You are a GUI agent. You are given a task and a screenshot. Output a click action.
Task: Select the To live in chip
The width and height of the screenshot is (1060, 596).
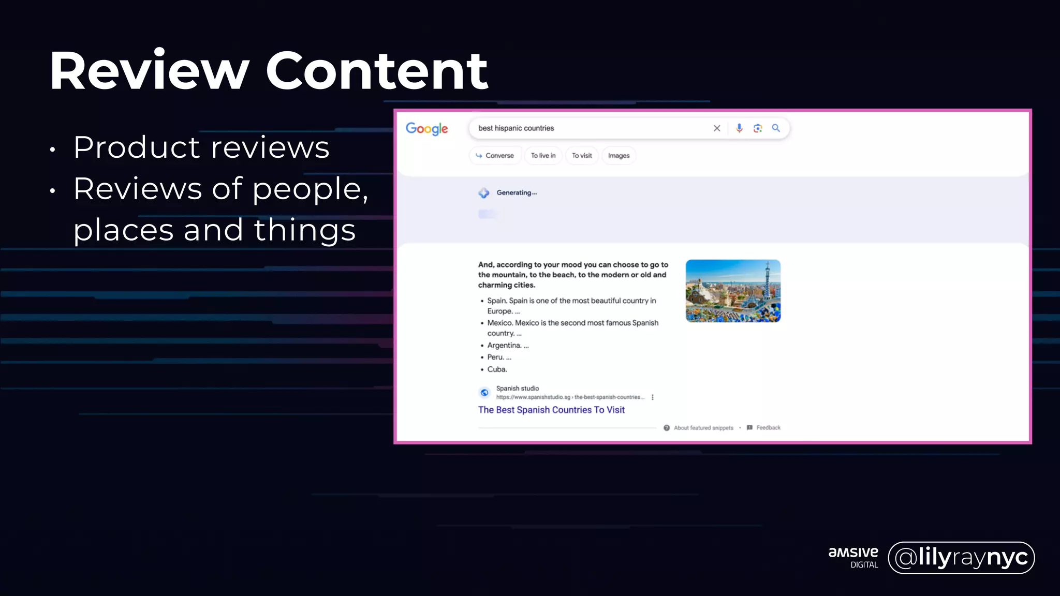543,156
